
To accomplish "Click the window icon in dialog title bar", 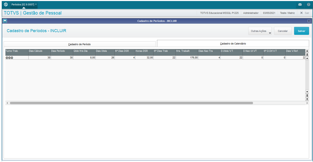I will 5,21.
